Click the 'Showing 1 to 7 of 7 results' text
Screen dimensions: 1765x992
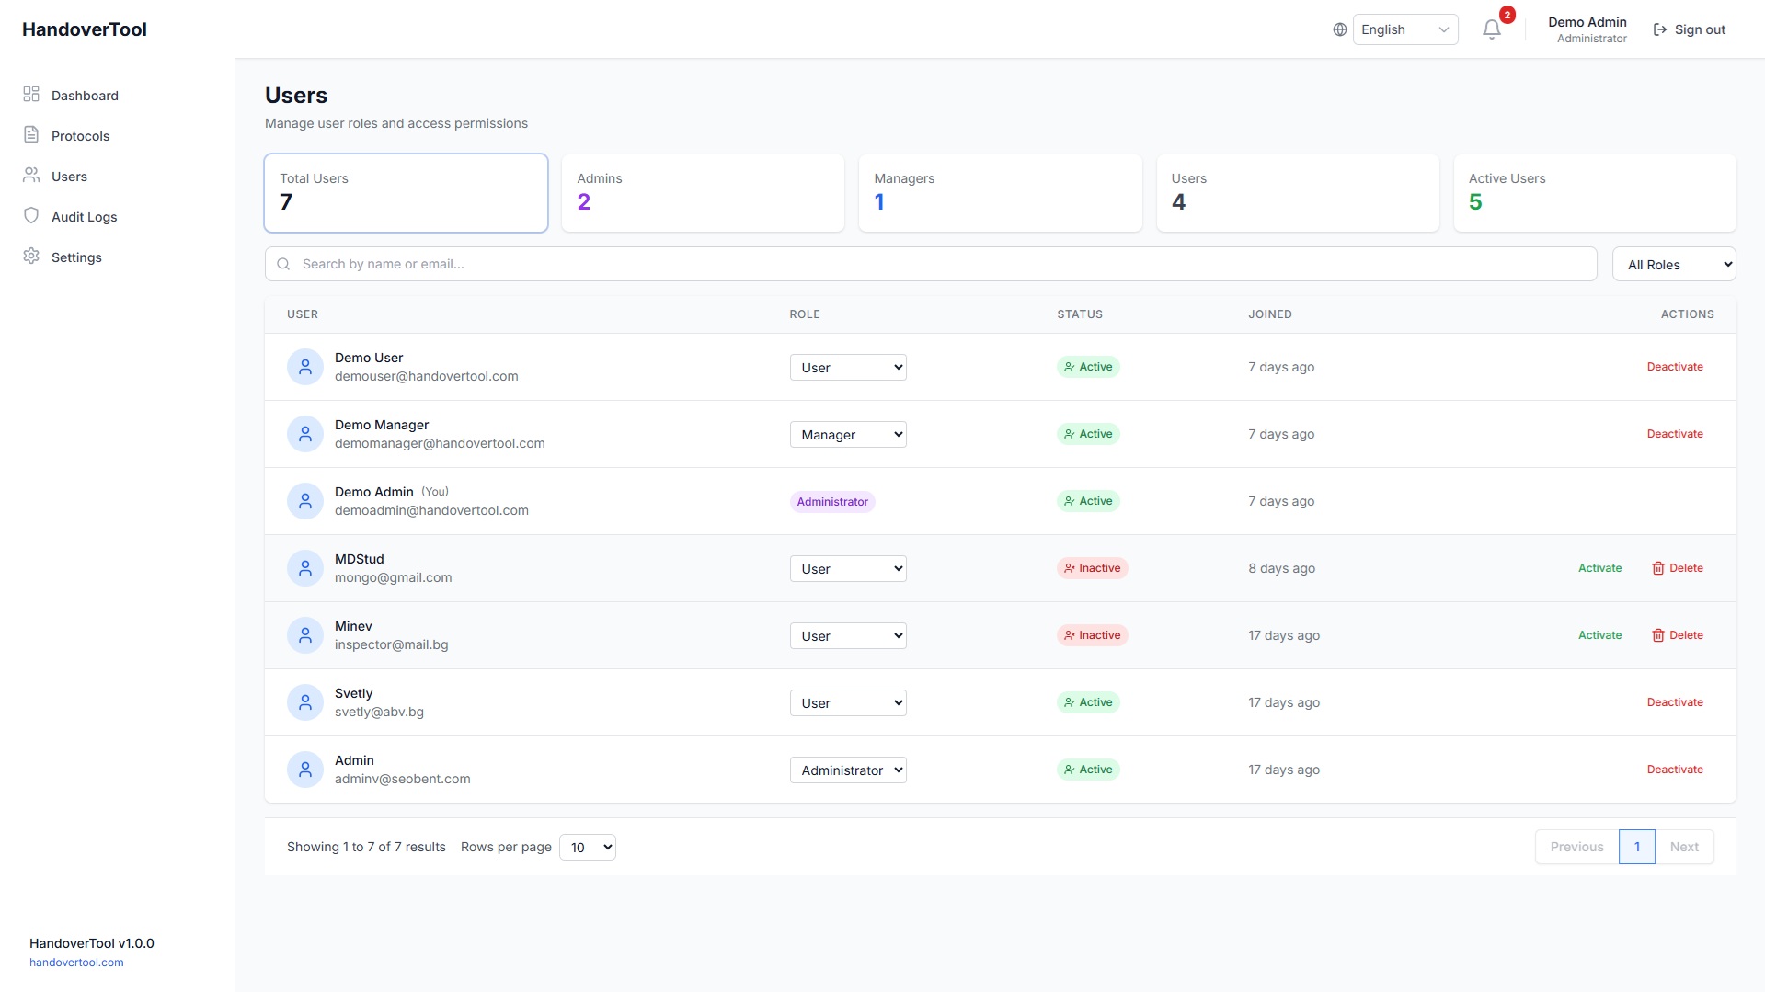coord(366,847)
